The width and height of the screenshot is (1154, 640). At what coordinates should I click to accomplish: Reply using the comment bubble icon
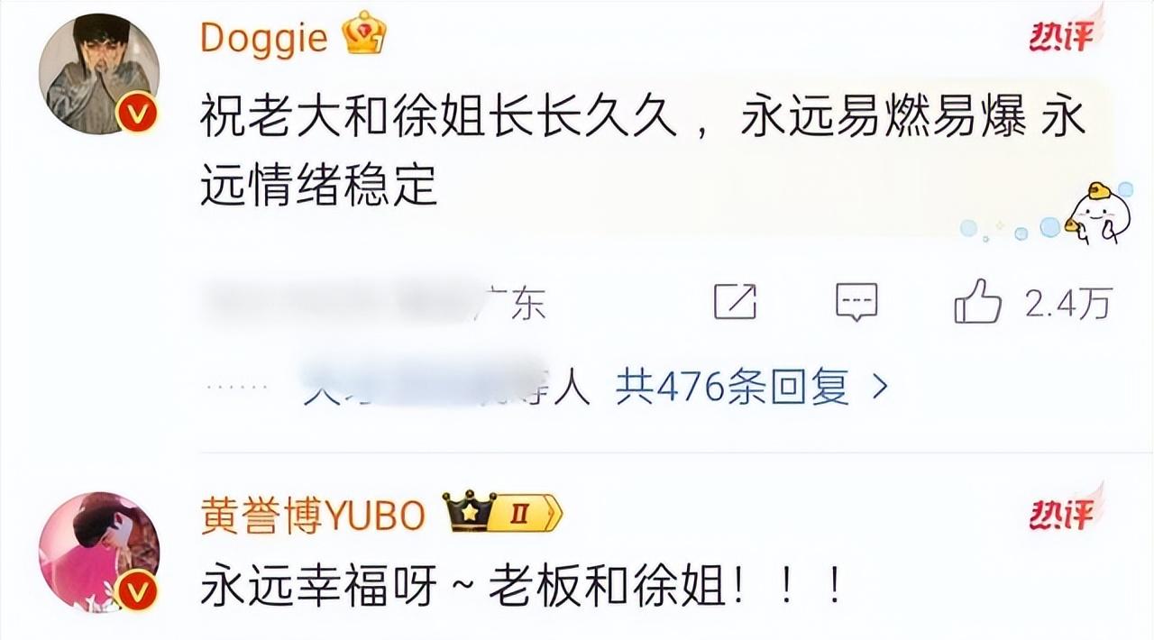856,302
